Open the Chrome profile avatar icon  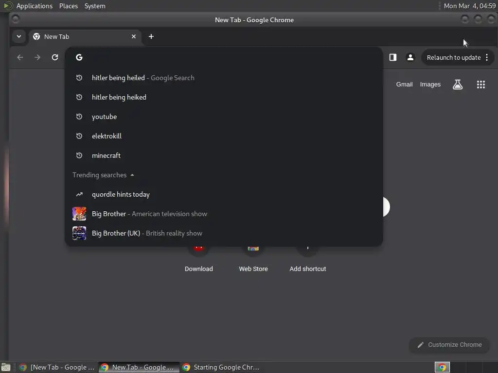(410, 57)
